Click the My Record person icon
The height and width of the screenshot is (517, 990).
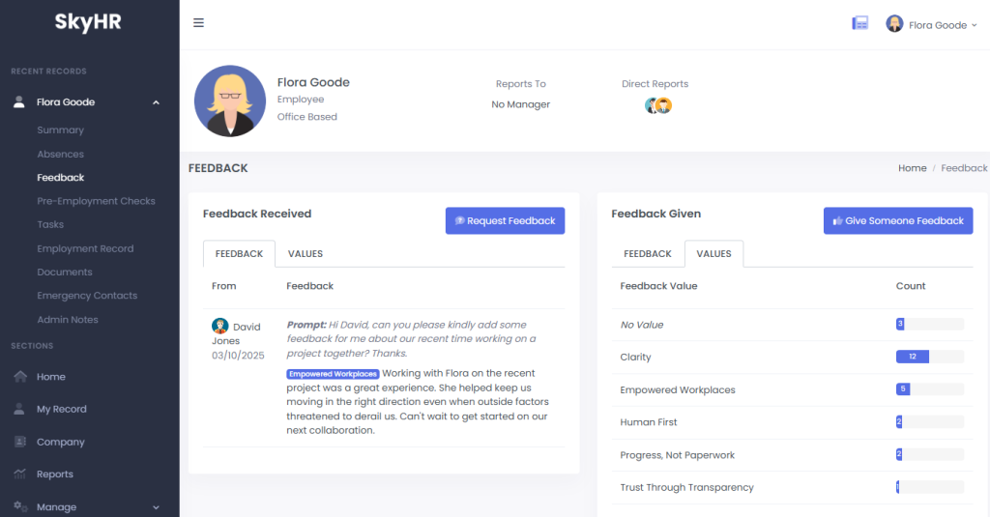coord(20,410)
